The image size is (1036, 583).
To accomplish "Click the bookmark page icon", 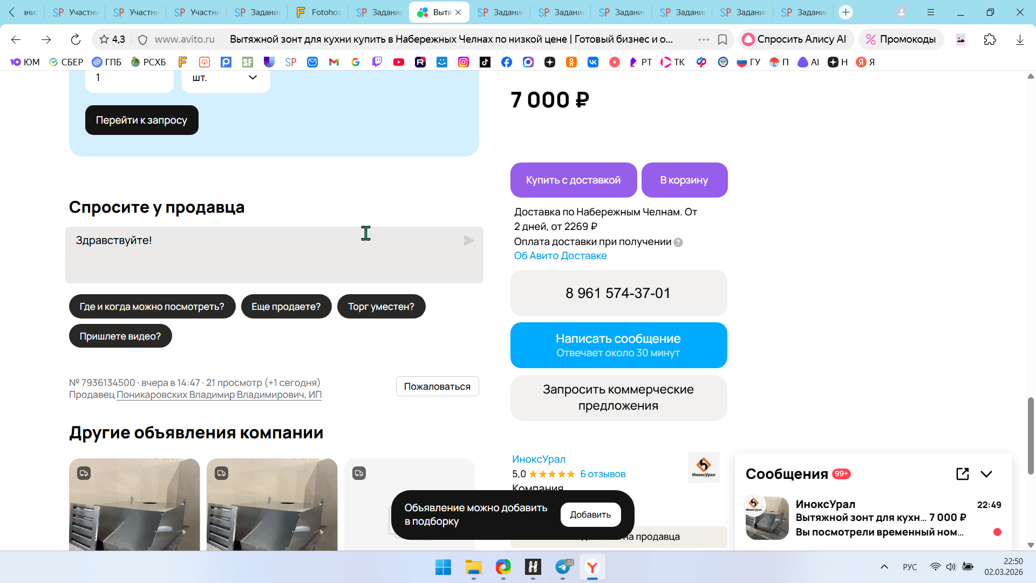I will click(723, 39).
